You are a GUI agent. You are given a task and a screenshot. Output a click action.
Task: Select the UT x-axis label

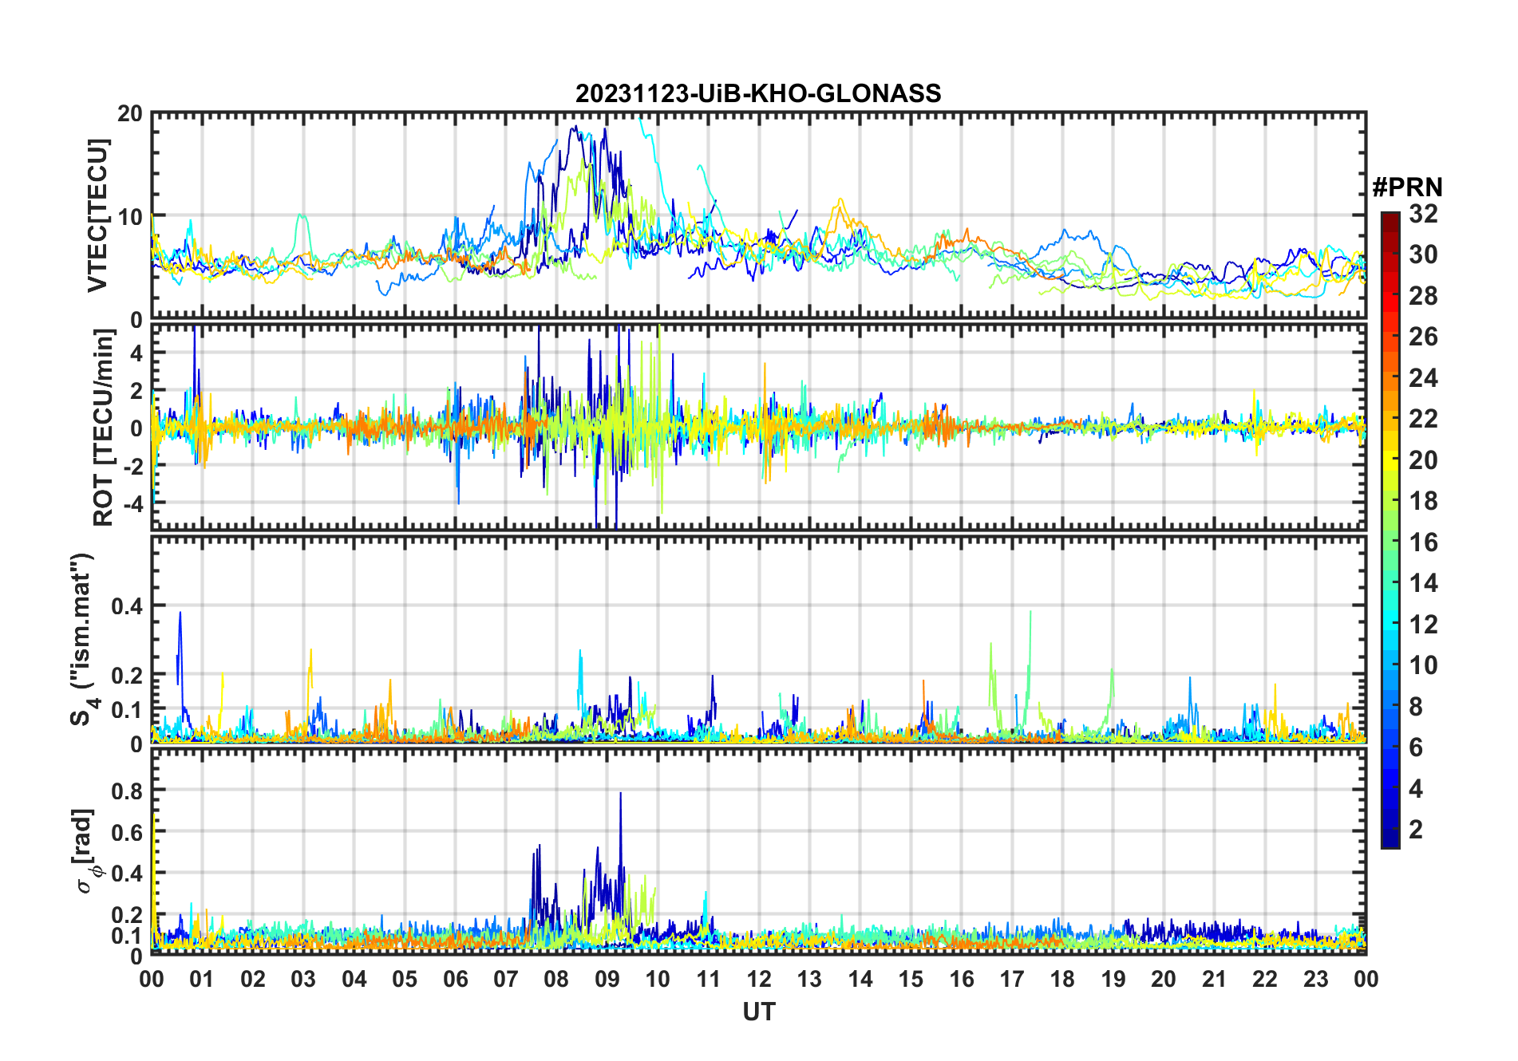758,1012
